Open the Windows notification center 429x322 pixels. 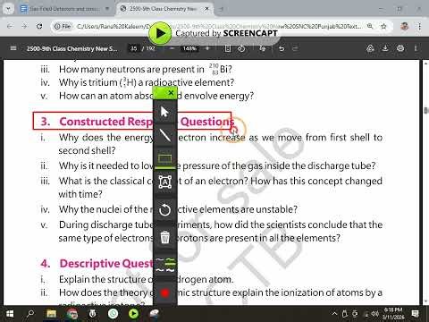tap(415, 314)
